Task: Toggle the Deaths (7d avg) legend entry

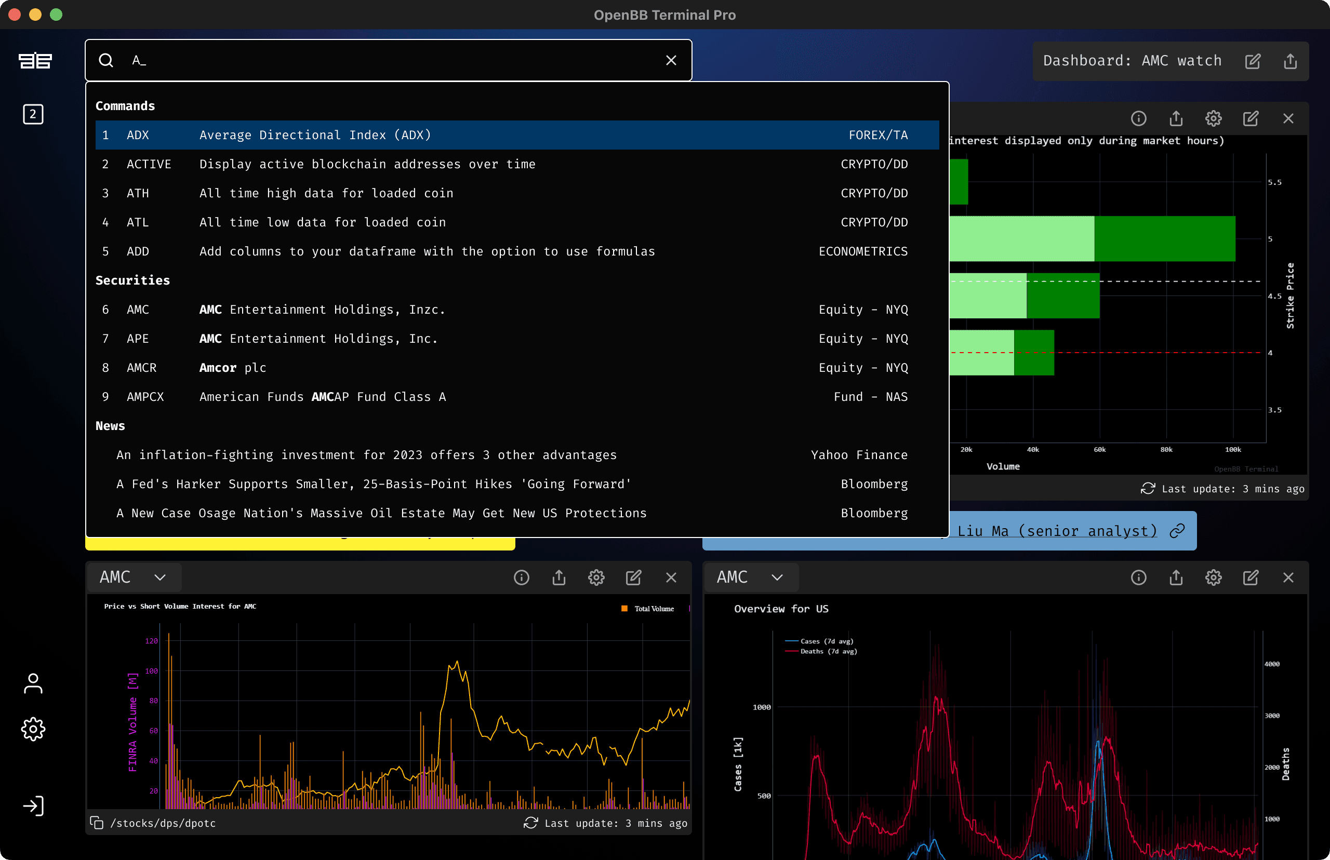Action: [x=820, y=651]
